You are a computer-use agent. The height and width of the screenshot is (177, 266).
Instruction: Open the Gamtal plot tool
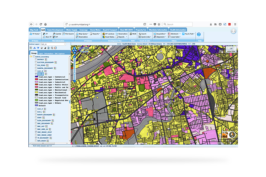(57, 34)
